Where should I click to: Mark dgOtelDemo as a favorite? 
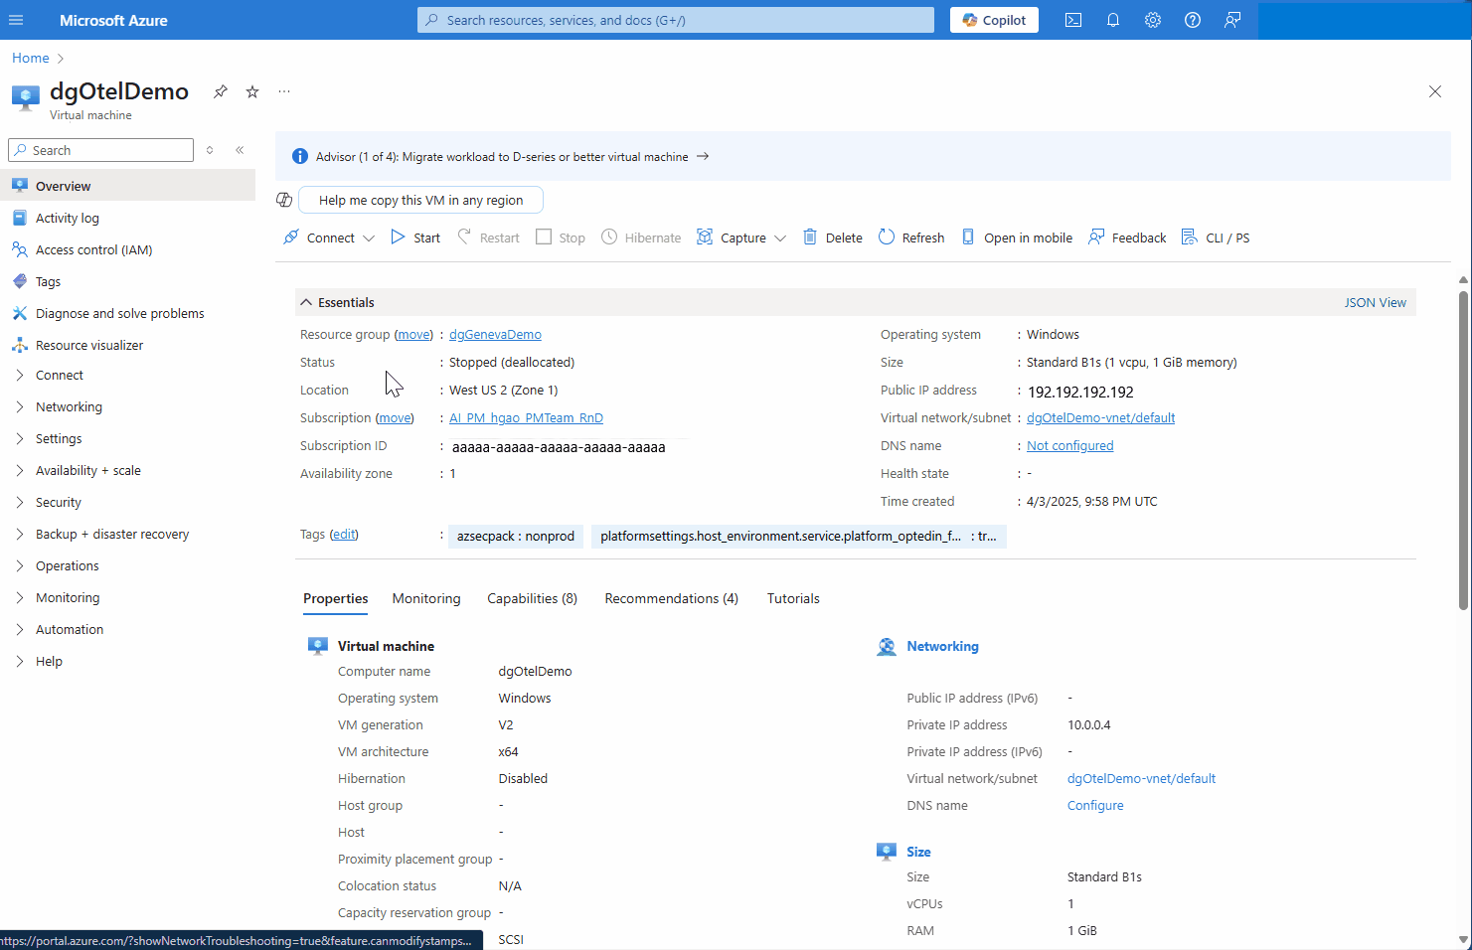[x=252, y=91]
